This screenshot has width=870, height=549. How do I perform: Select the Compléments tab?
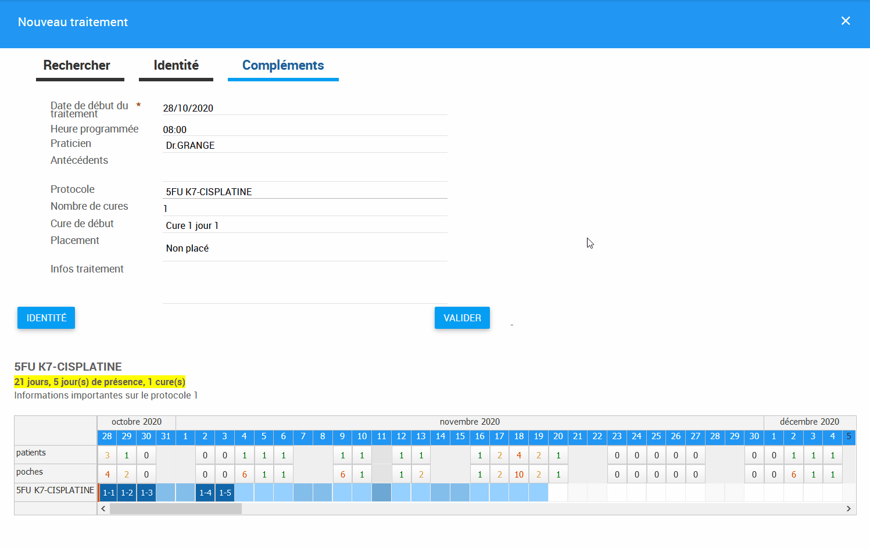(x=283, y=66)
